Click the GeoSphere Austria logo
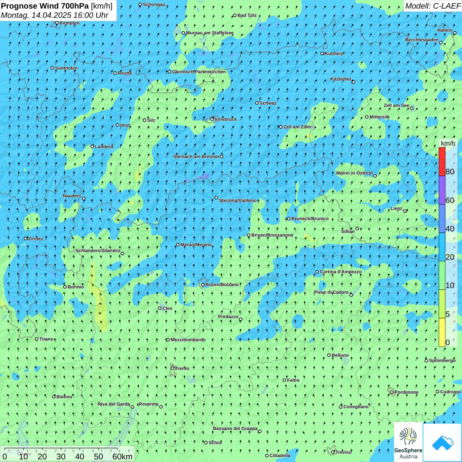This screenshot has width=462, height=462. [408, 442]
